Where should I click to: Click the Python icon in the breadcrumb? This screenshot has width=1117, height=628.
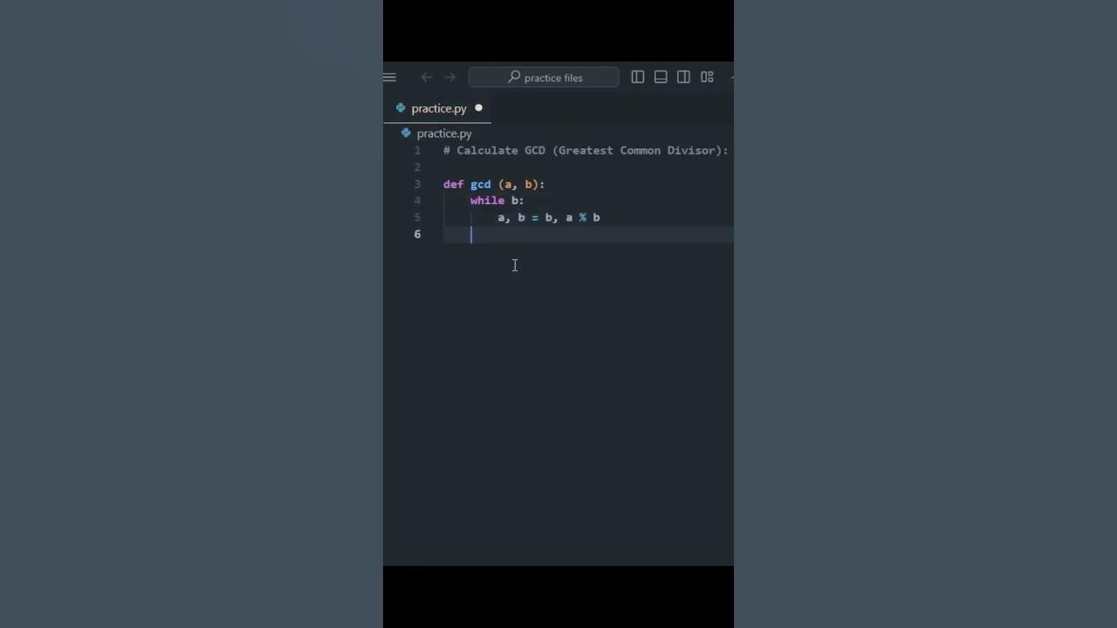406,133
